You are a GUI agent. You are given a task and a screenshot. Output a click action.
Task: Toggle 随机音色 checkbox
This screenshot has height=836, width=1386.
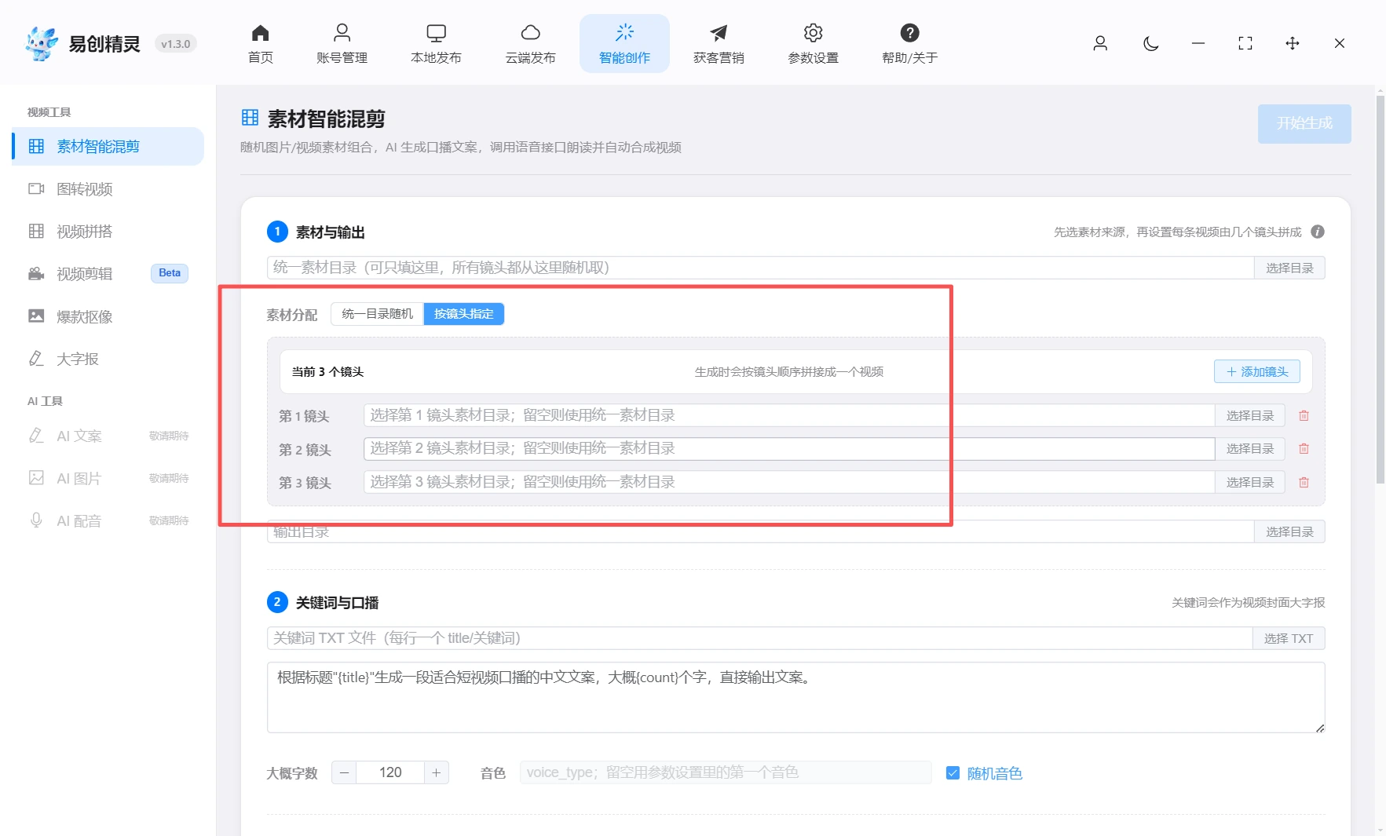953,773
